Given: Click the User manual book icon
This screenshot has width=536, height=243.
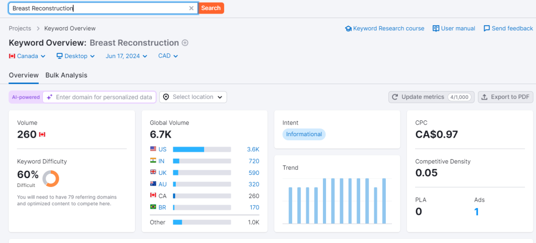Looking at the screenshot, I should click(435, 28).
